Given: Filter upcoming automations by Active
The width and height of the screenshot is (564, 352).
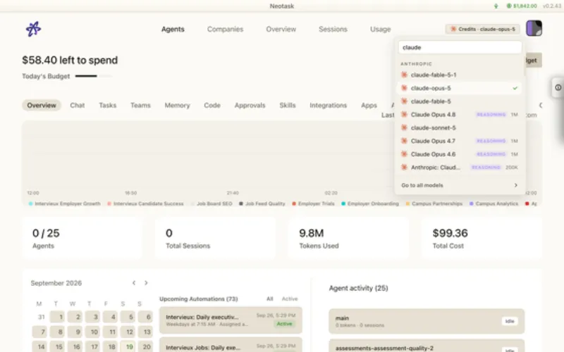Looking at the screenshot, I should pyautogui.click(x=290, y=298).
